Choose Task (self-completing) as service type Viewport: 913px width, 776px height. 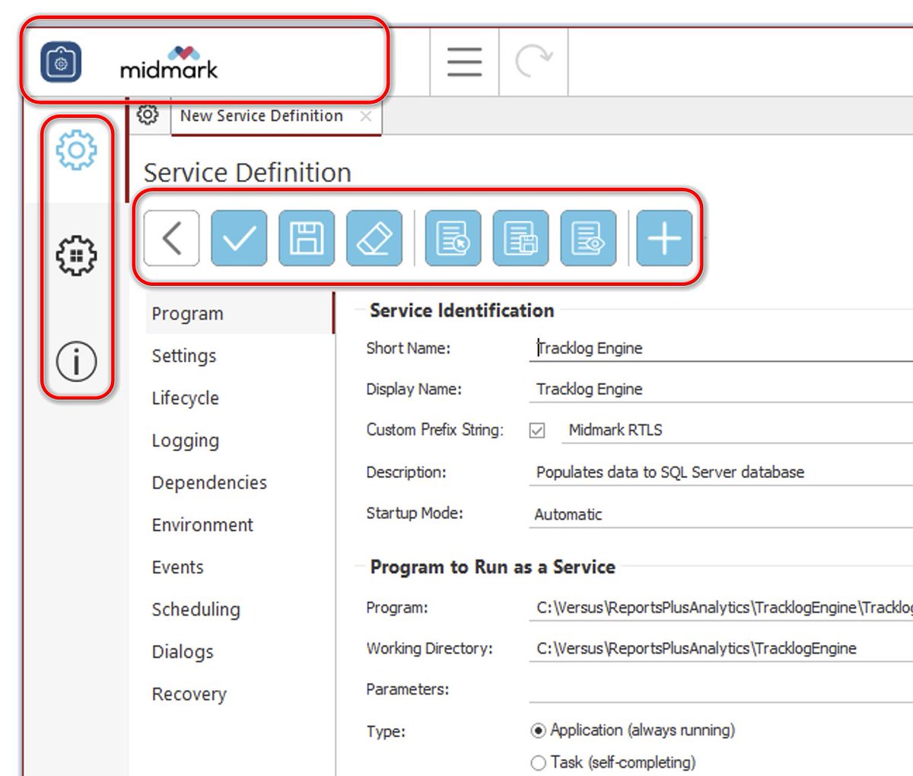(x=539, y=763)
